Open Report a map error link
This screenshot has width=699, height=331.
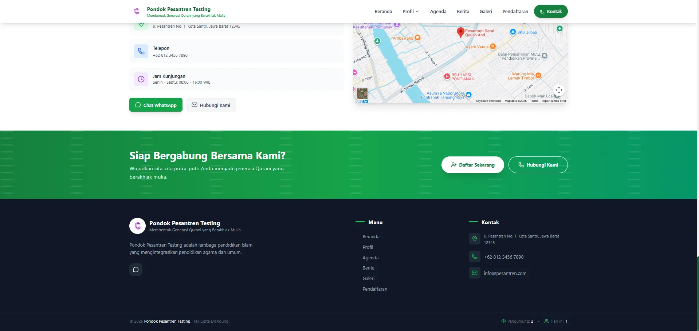[x=554, y=101]
